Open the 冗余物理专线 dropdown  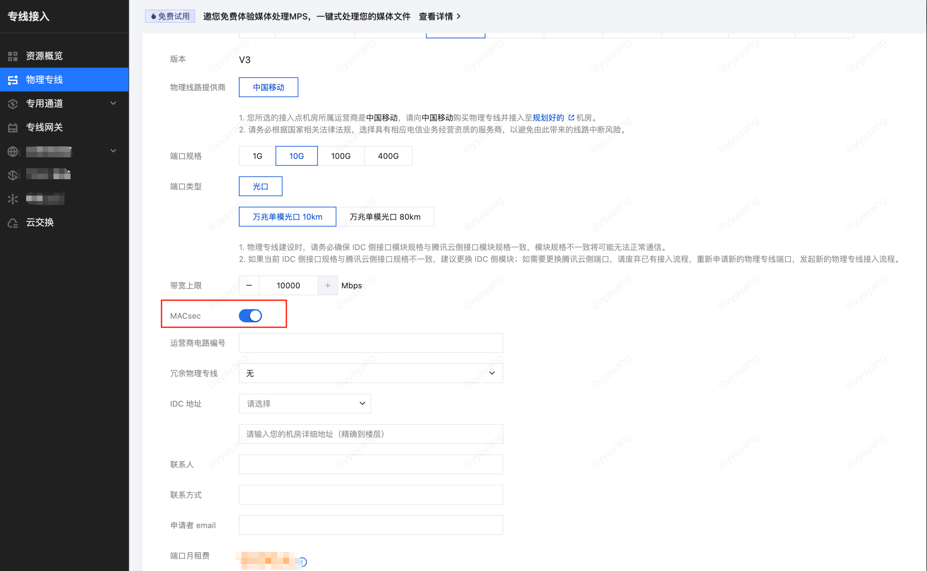370,373
